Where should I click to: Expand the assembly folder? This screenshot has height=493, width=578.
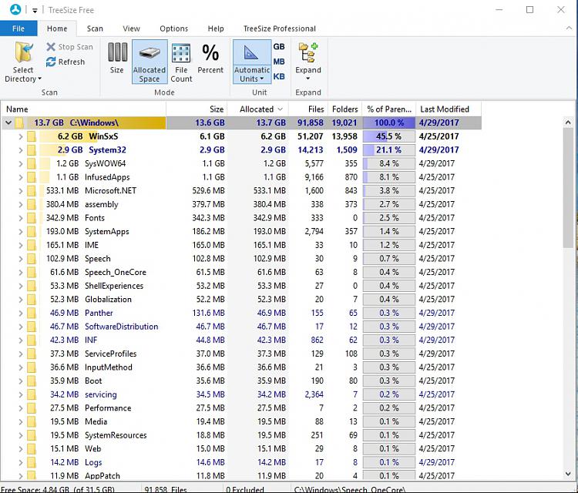[21, 205]
